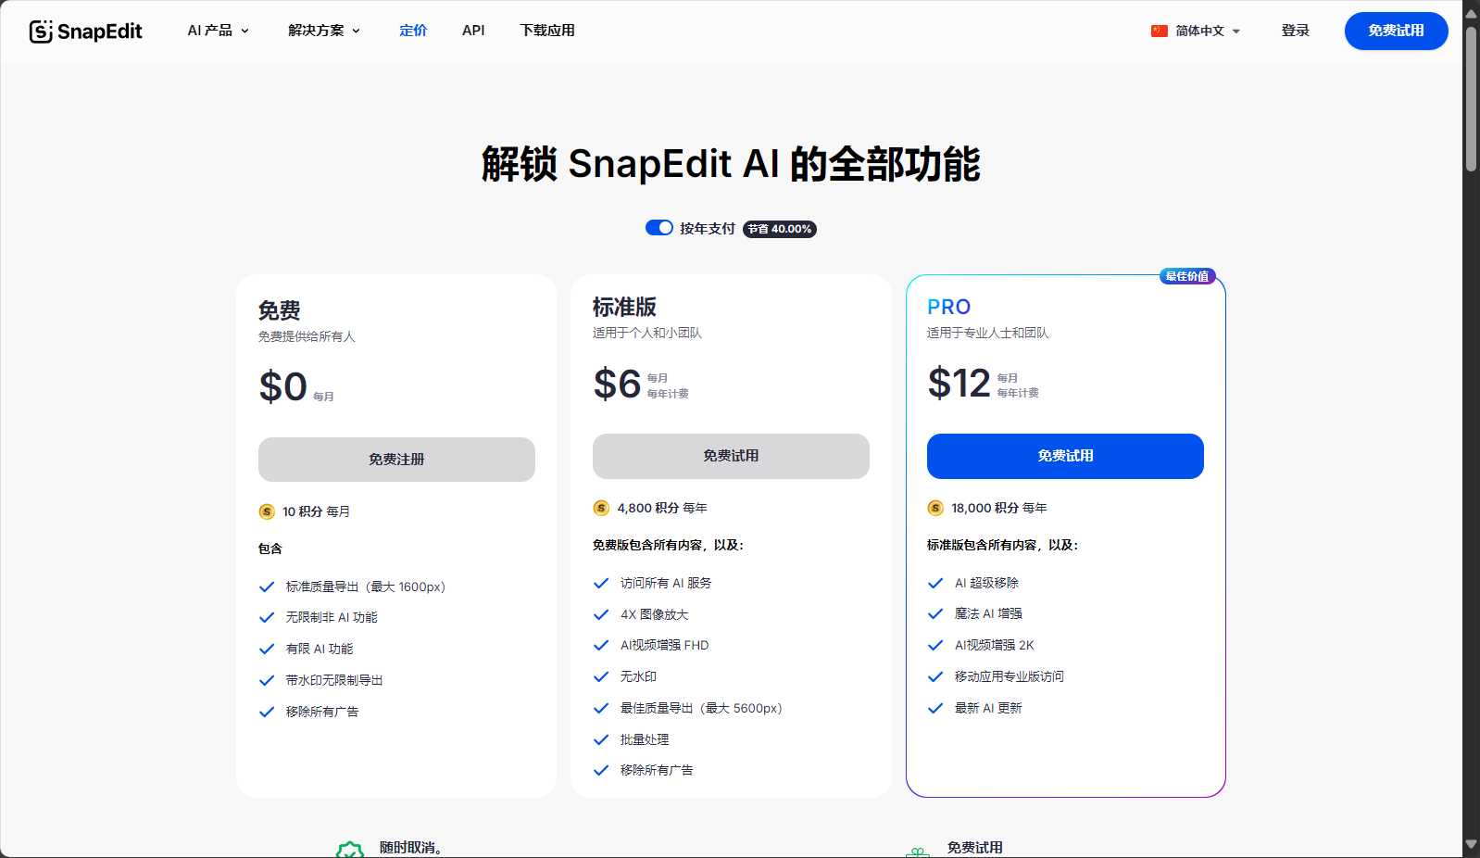Open the API menu item
This screenshot has width=1480, height=858.
click(473, 31)
